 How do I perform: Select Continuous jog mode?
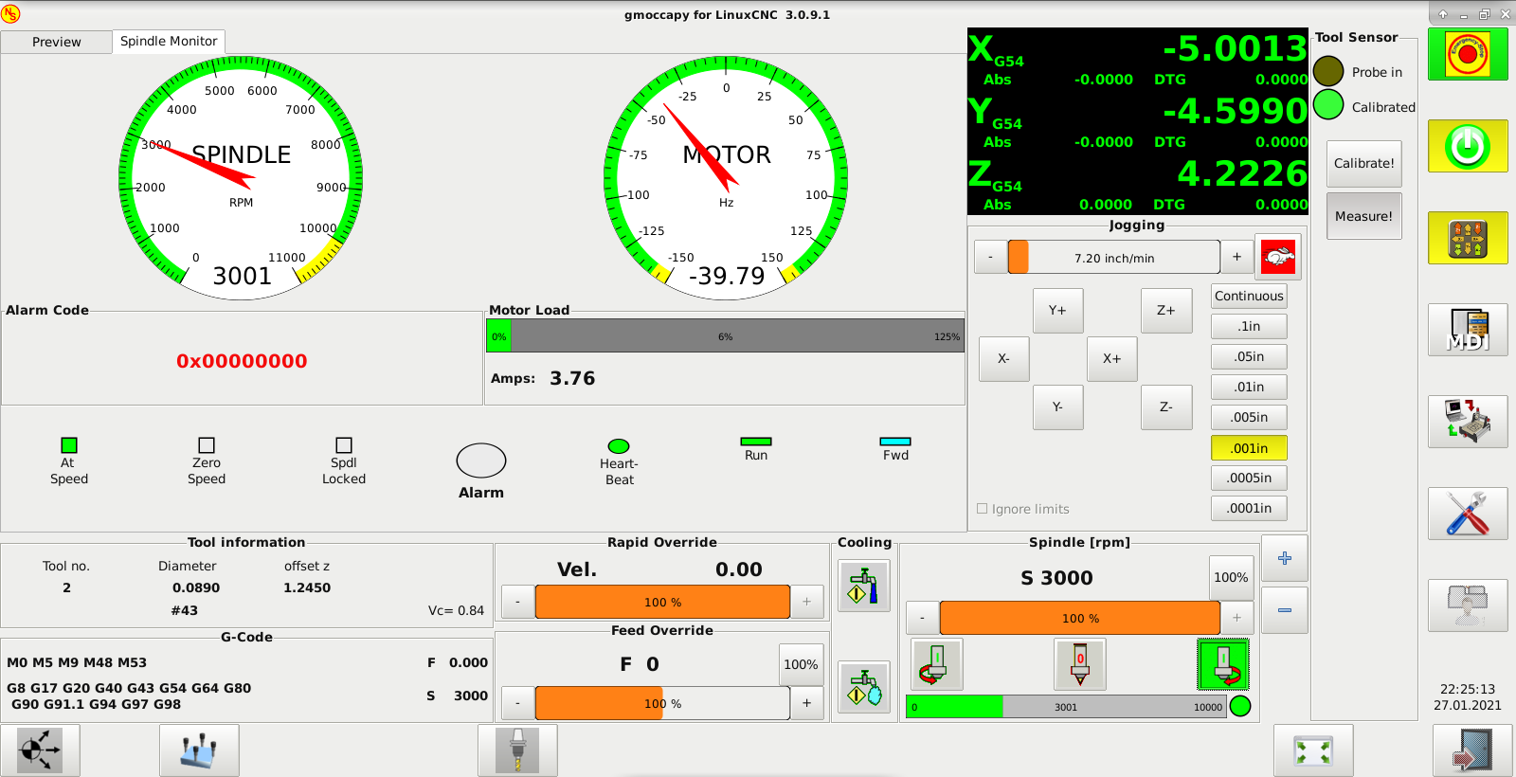pyautogui.click(x=1249, y=296)
